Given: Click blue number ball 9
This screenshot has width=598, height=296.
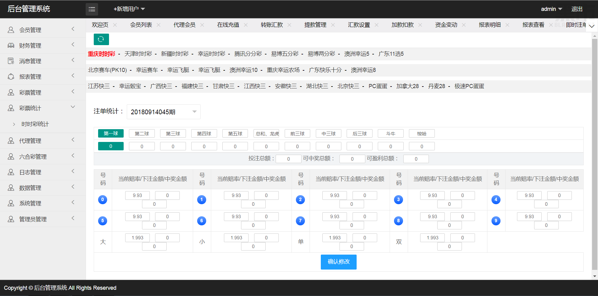Looking at the screenshot, I should 496,221.
